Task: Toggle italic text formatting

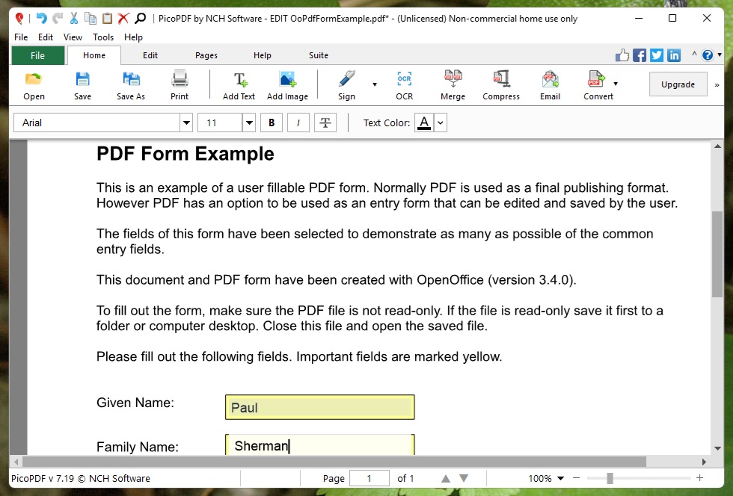Action: [298, 123]
